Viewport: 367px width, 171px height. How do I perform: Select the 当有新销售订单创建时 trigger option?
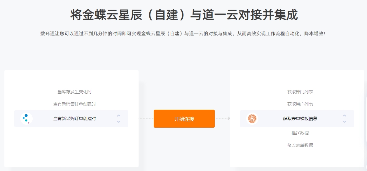click(x=74, y=104)
